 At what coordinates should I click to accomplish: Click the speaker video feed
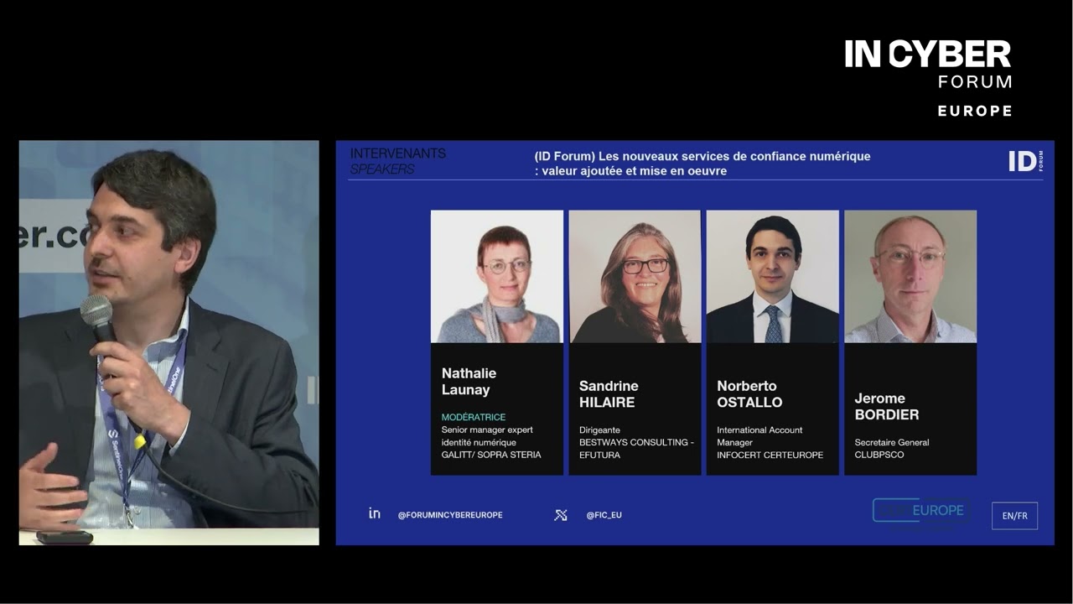tap(168, 342)
